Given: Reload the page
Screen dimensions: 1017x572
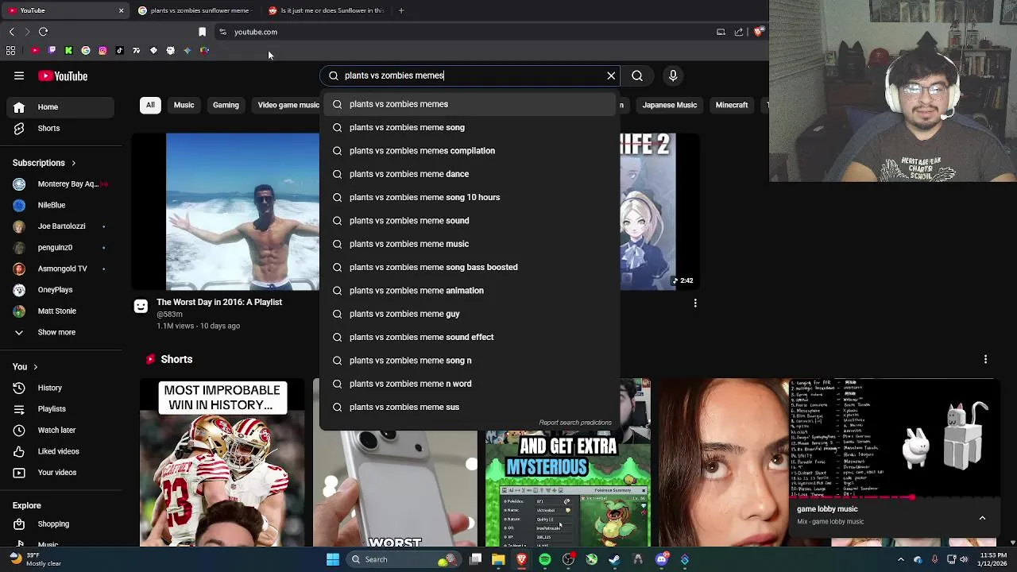Looking at the screenshot, I should pyautogui.click(x=44, y=32).
